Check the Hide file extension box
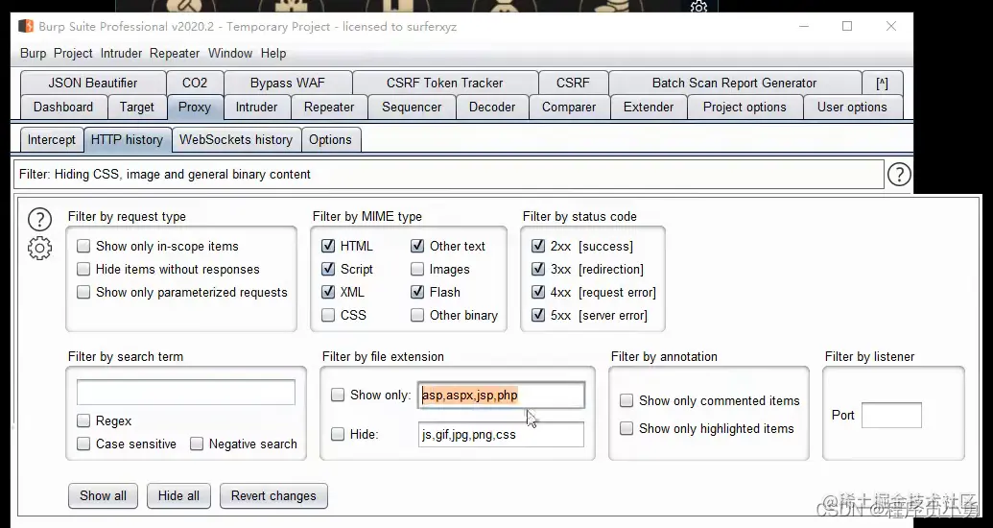This screenshot has width=993, height=528. click(338, 434)
